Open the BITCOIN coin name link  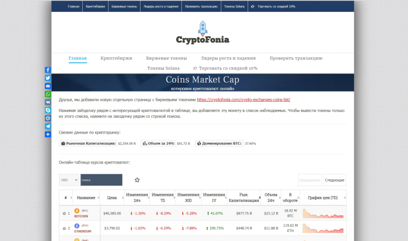[x=81, y=216]
